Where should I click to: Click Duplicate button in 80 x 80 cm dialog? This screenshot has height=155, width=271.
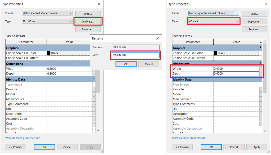click(88, 21)
